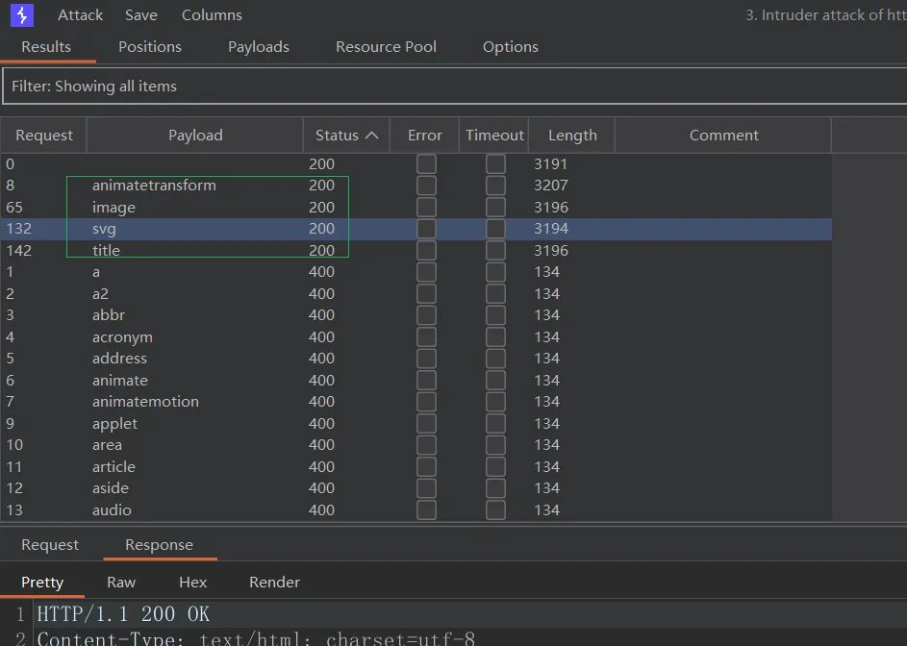Screen dimensions: 907x646
Task: Switch to the Response viewer tab
Action: click(x=159, y=545)
